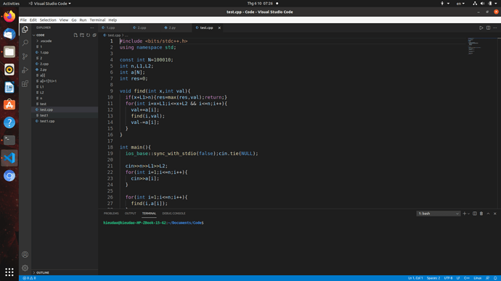Click Linux configuration in status bar

tap(477, 278)
